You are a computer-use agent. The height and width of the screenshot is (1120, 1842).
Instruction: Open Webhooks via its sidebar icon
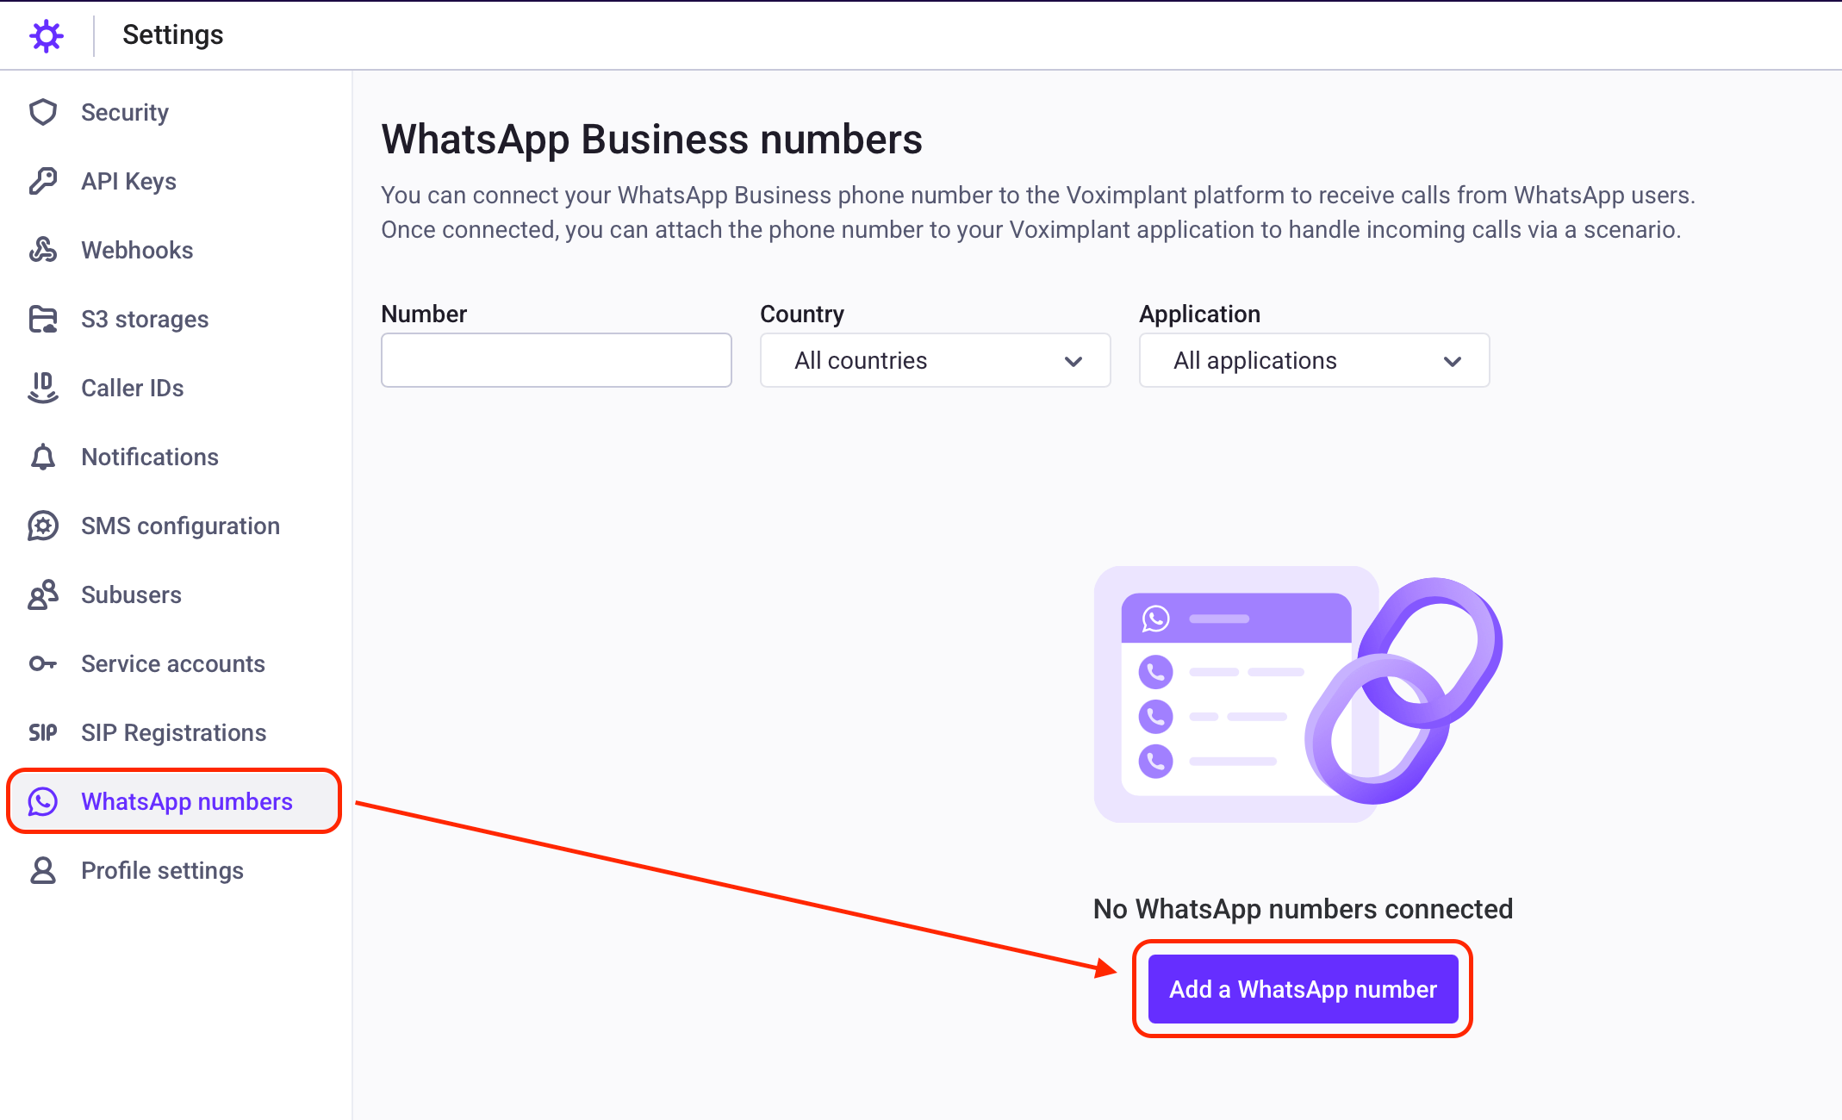click(41, 250)
